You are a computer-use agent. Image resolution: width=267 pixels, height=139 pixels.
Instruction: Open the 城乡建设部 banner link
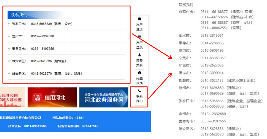tap(12, 97)
